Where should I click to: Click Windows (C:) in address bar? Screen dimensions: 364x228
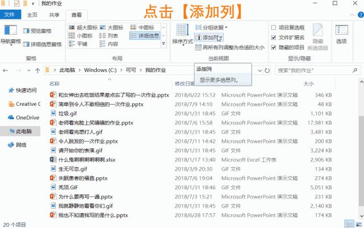click(x=100, y=70)
